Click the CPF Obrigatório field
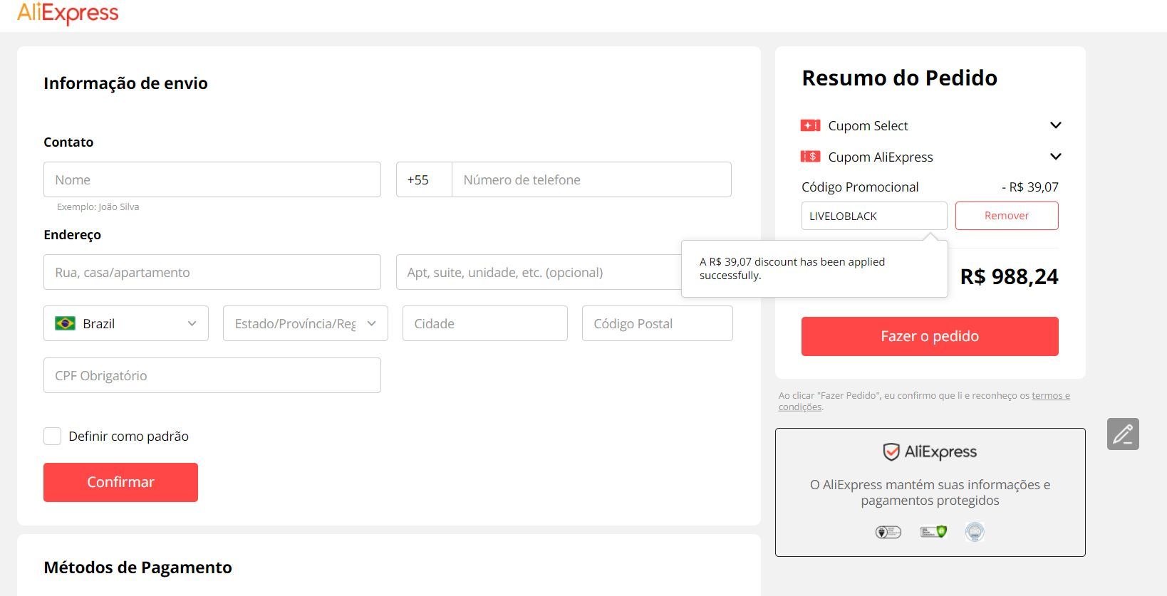 (212, 375)
